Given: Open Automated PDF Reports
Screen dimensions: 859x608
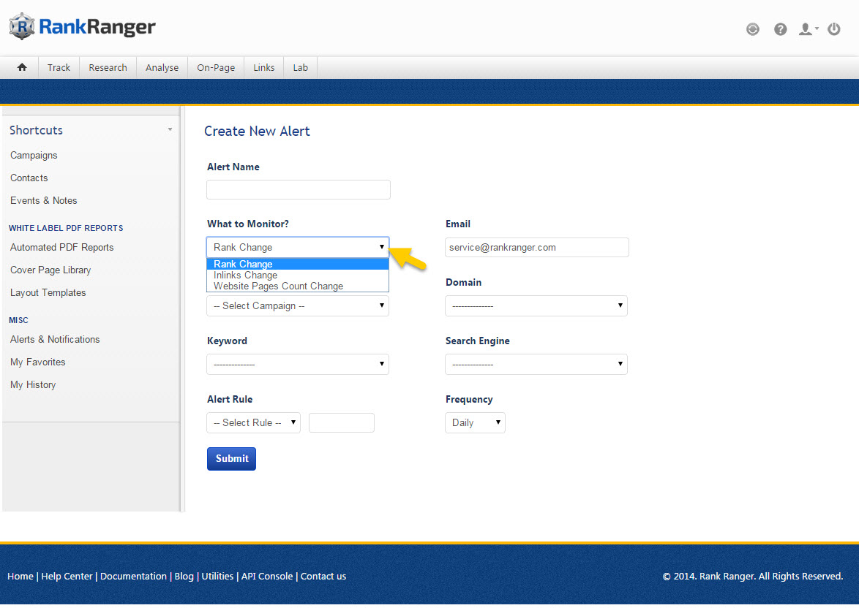Looking at the screenshot, I should pos(62,247).
